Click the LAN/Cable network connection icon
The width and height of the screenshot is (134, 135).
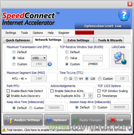[120, 58]
